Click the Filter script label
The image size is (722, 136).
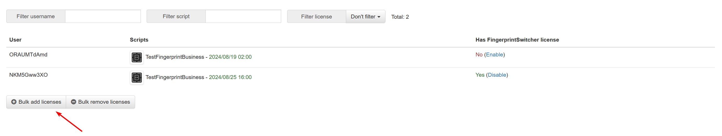[x=176, y=16]
